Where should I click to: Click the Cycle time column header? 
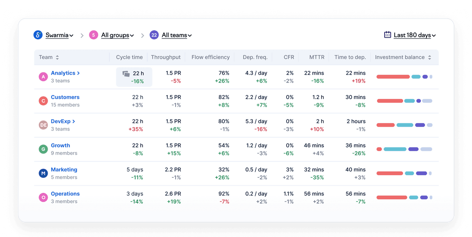pos(129,57)
